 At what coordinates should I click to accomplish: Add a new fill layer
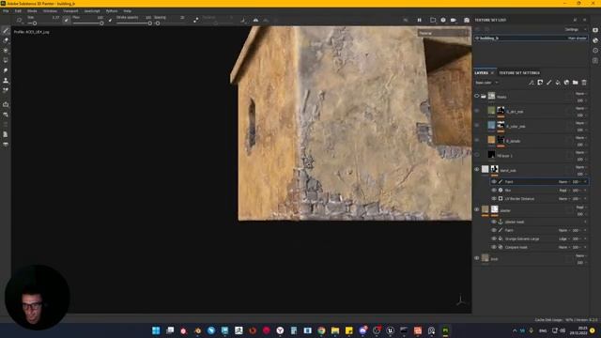pyautogui.click(x=558, y=83)
